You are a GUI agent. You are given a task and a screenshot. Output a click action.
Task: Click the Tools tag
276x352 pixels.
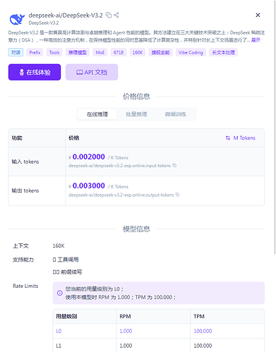54,52
